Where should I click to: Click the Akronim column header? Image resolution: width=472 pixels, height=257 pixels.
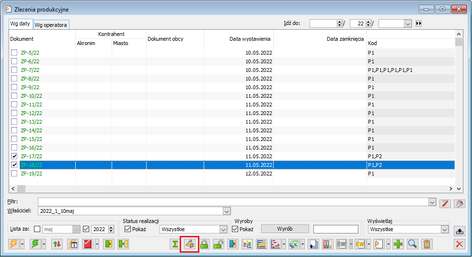pos(93,43)
